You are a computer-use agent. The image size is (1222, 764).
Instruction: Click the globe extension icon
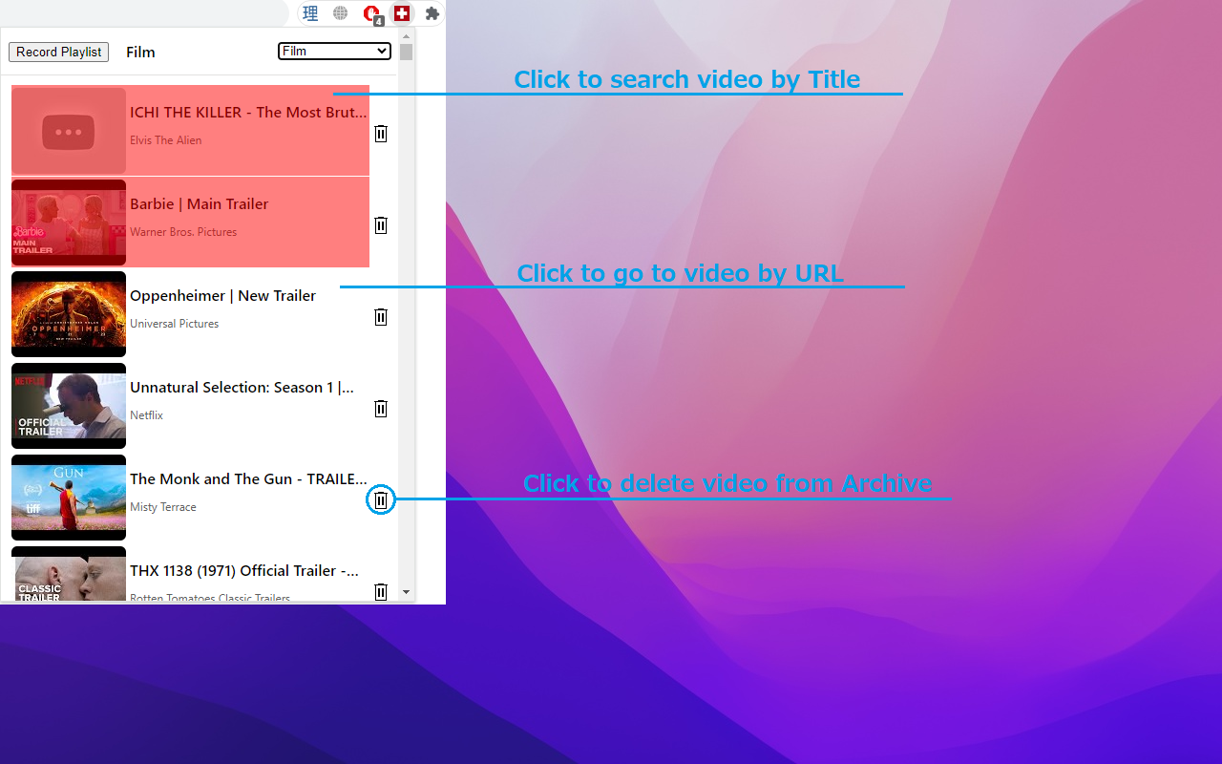click(341, 13)
